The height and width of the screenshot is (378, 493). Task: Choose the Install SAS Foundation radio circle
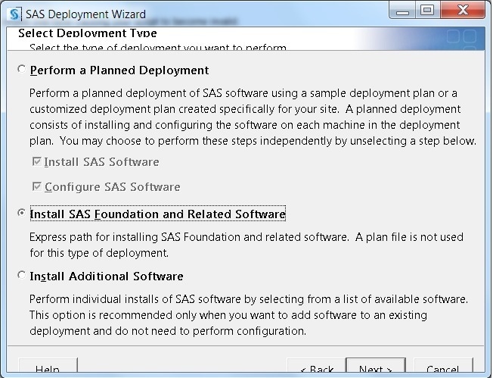pyautogui.click(x=21, y=214)
